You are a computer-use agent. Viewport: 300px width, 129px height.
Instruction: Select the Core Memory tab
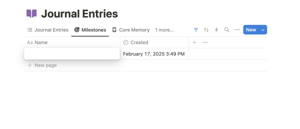point(134,30)
